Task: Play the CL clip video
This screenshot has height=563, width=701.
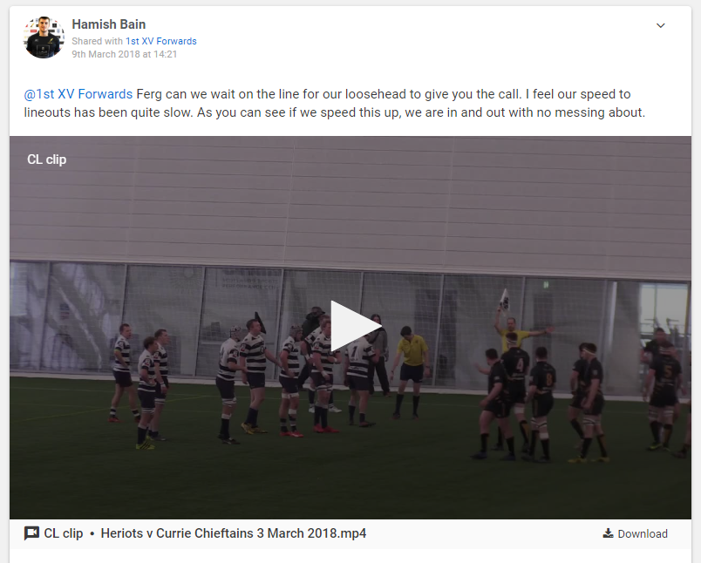Action: tap(356, 326)
